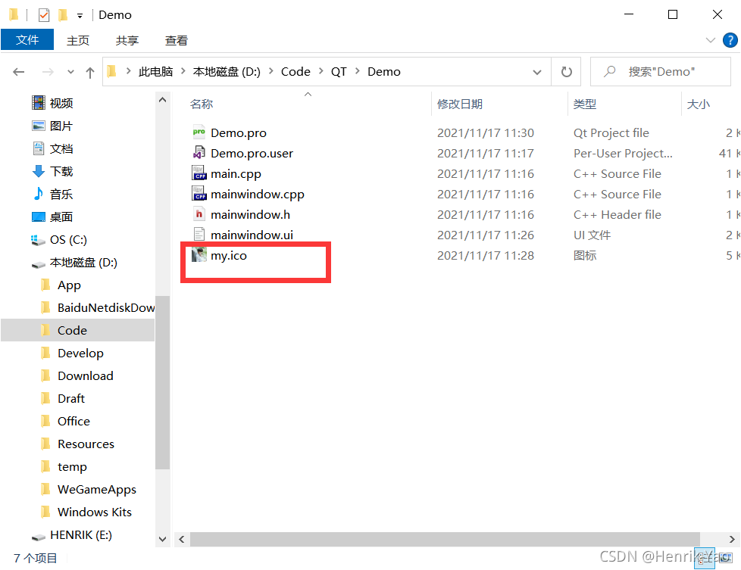Open the Windows Kits folder in sidebar
Viewport: 741px width, 570px height.
coord(86,512)
